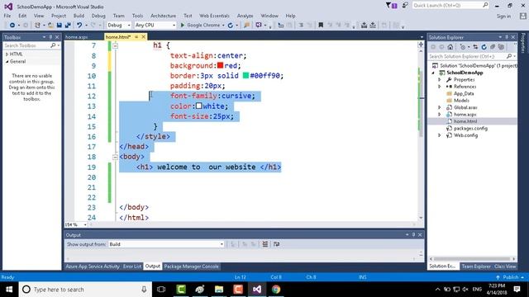
Task: Expand the HTML group in Toolbox
Action: pos(7,54)
